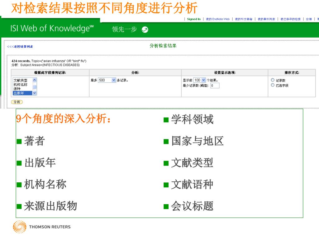Viewport: 319px width, 239px height.
Task: Click the 来源出版物 bullet text
Action: (x=51, y=206)
